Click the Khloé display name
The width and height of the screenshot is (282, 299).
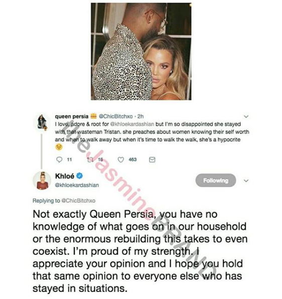point(65,176)
